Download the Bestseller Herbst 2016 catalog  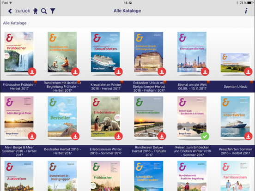75,136
